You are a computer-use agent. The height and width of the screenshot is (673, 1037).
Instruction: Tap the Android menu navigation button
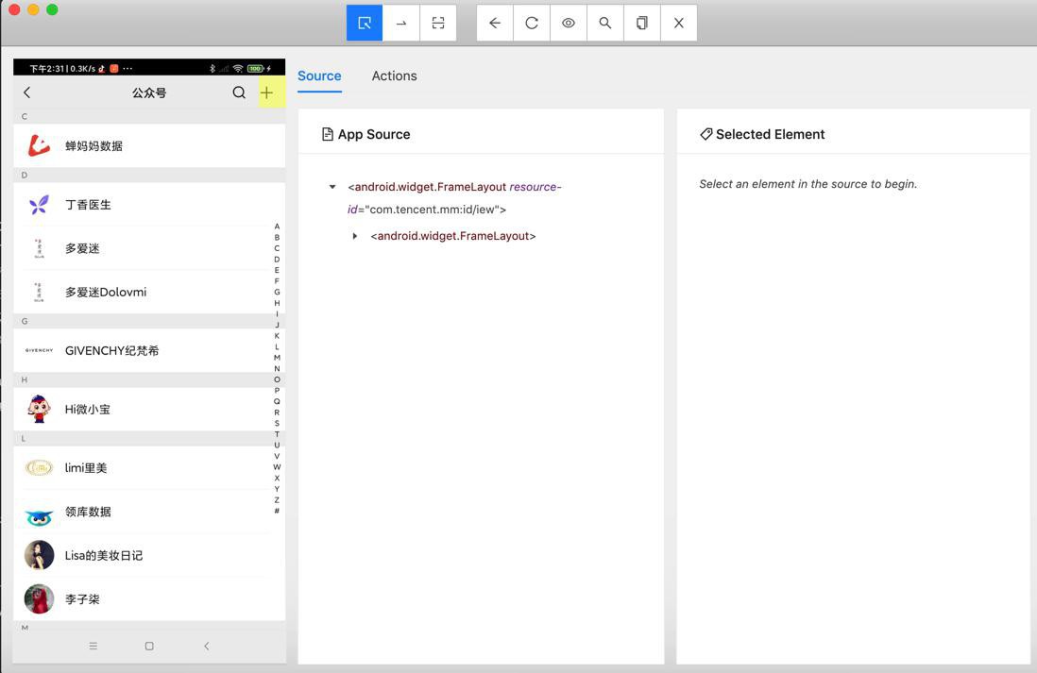coord(93,646)
